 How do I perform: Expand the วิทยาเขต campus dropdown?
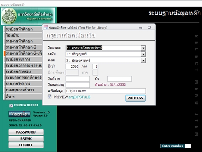pyautogui.click(x=143, y=48)
